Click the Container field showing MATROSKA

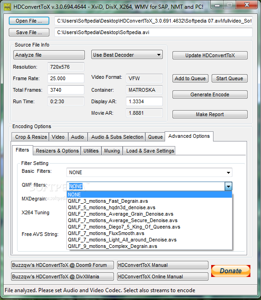[x=144, y=90]
